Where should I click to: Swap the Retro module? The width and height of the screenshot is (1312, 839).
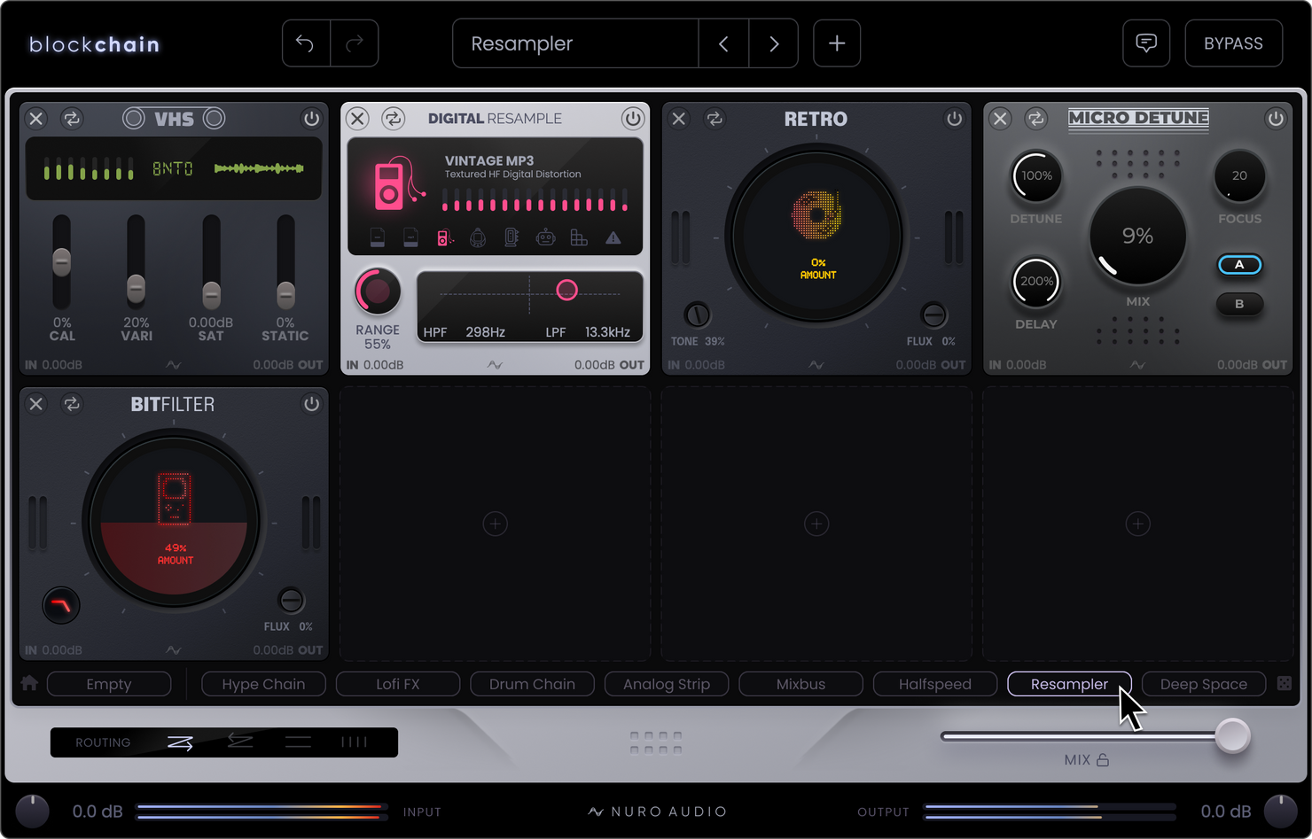(x=715, y=118)
